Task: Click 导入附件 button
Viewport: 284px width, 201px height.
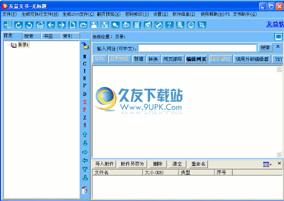Action: [x=104, y=164]
